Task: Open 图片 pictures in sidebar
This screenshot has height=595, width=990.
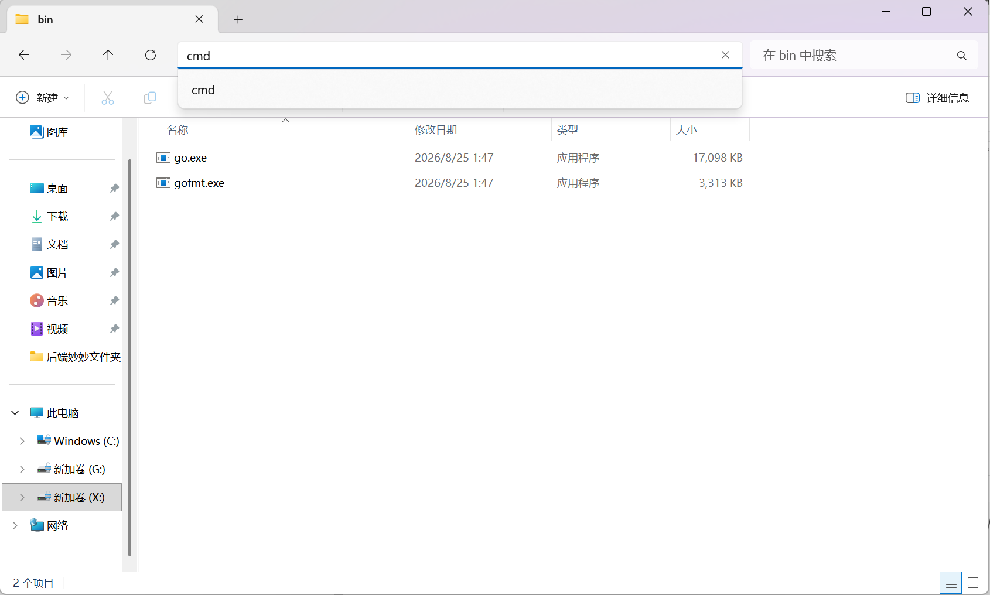Action: (x=49, y=273)
